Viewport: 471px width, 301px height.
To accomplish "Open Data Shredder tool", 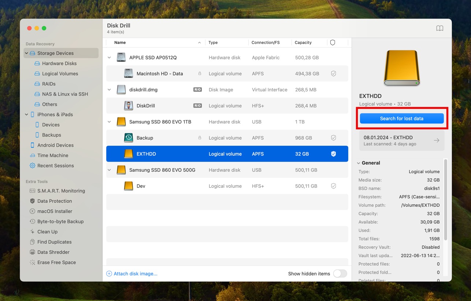I will pyautogui.click(x=53, y=252).
